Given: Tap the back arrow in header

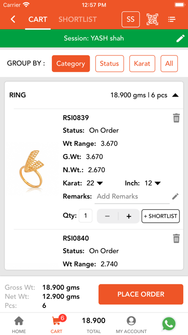Looking at the screenshot, I should (13, 19).
